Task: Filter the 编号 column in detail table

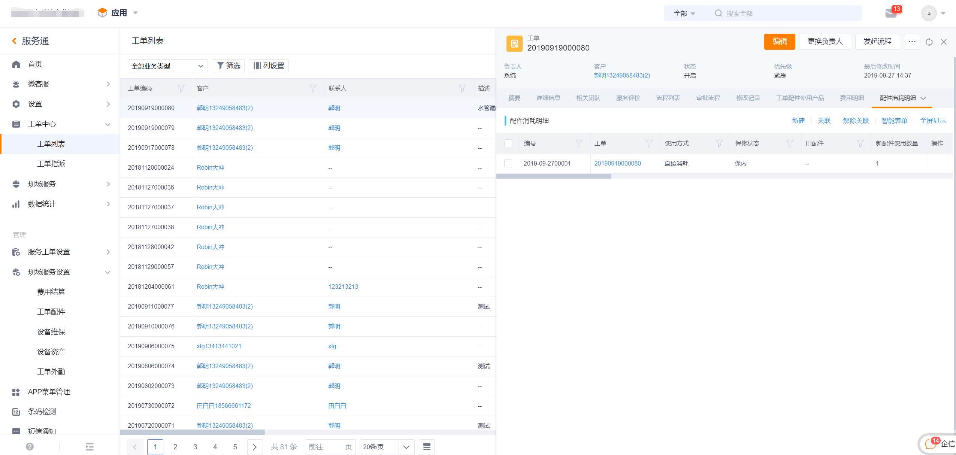Action: point(579,143)
